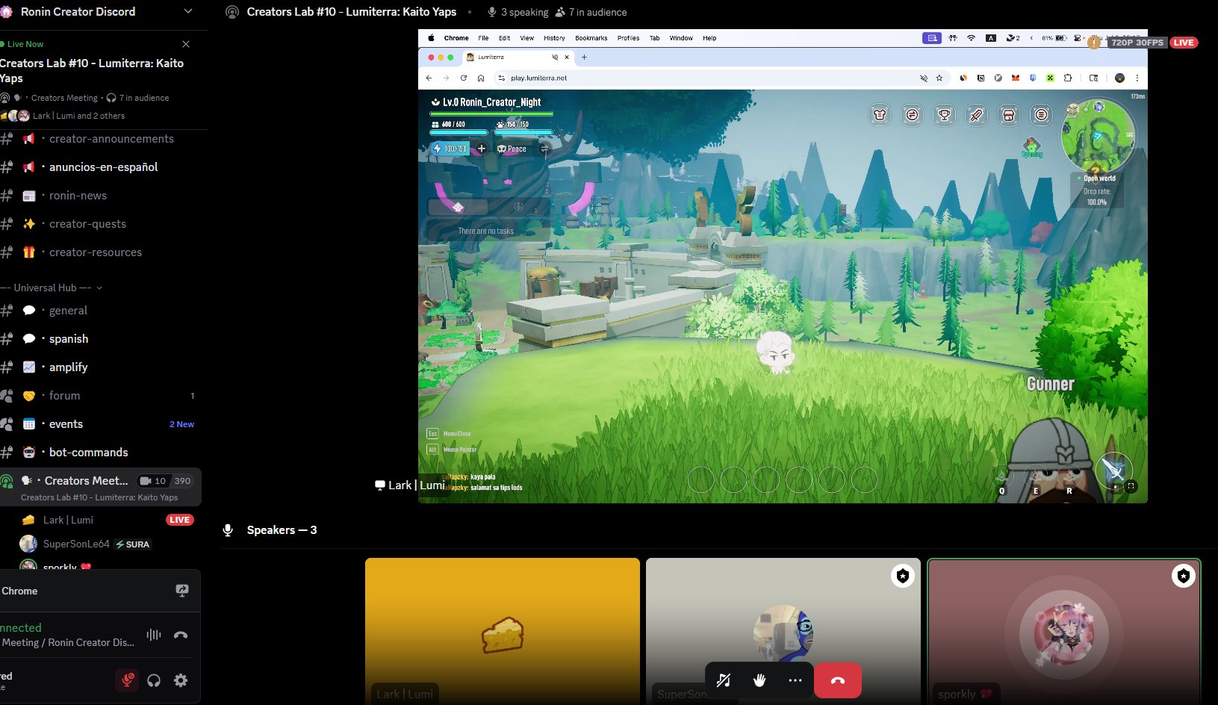Click the red LIVE badge next to Lark | Lumi
Image resolution: width=1218 pixels, height=705 pixels.
[179, 520]
